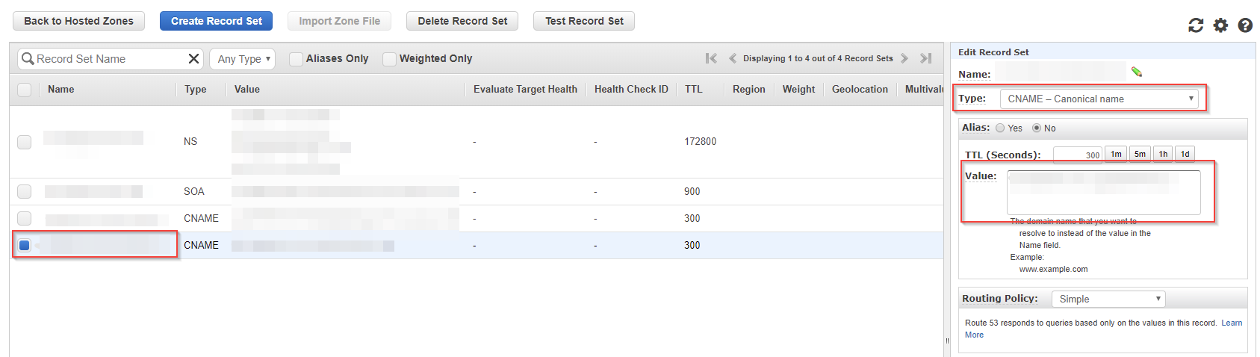
Task: Select the Alias Yes radio button
Action: [1000, 128]
